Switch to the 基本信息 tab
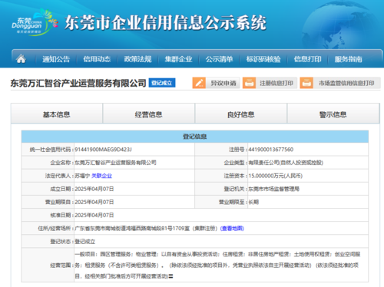384x287 pixels. pyautogui.click(x=57, y=114)
